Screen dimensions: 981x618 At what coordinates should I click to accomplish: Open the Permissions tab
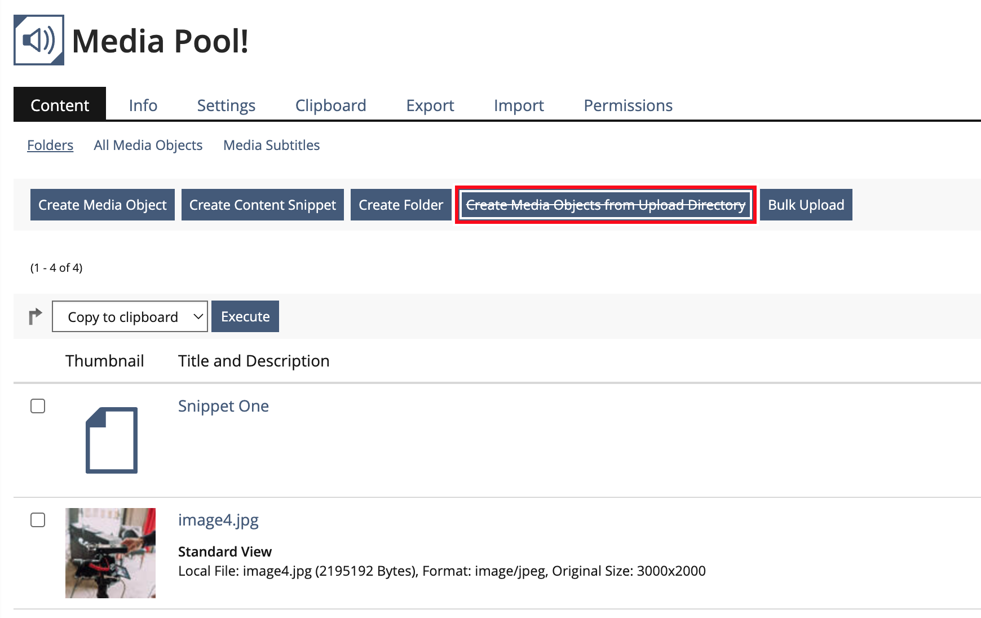tap(628, 105)
